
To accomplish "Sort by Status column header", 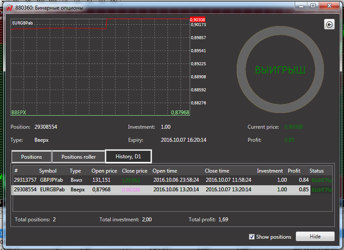I will coord(317,171).
